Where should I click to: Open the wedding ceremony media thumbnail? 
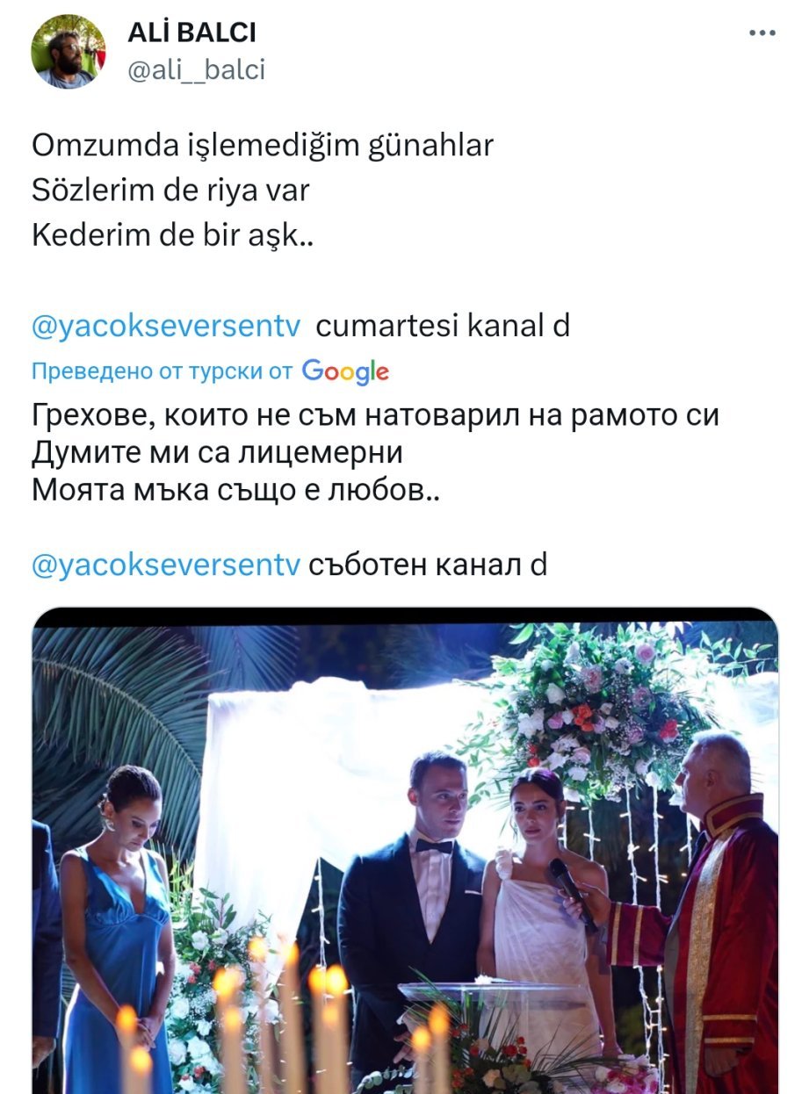coord(405,850)
